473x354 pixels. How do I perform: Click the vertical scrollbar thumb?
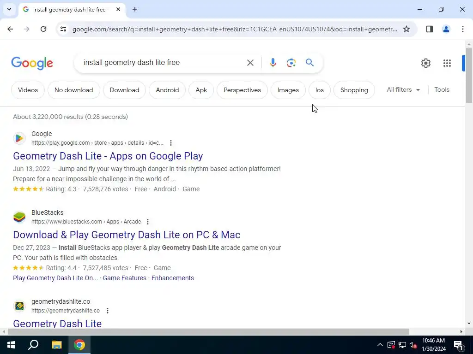(469, 75)
